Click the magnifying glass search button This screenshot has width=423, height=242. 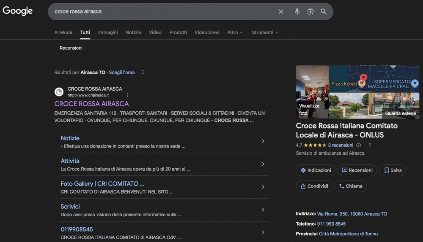click(x=324, y=12)
